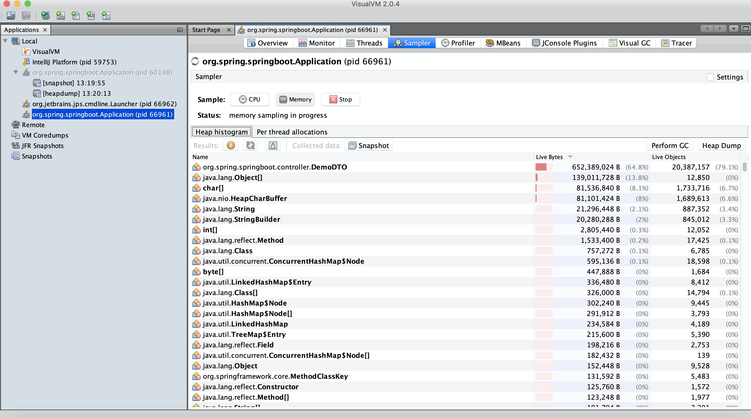
Task: Click the snapshot 13:19:55 icon
Action: [37, 83]
